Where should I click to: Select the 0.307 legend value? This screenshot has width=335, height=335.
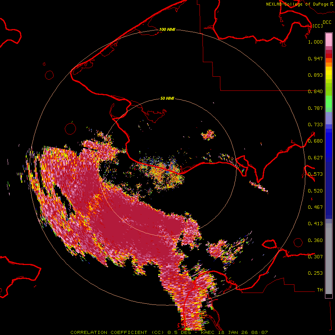(315, 257)
